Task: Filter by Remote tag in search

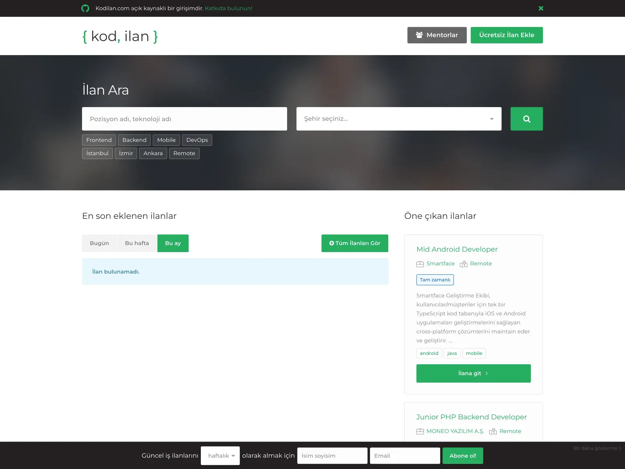Action: pyautogui.click(x=184, y=153)
